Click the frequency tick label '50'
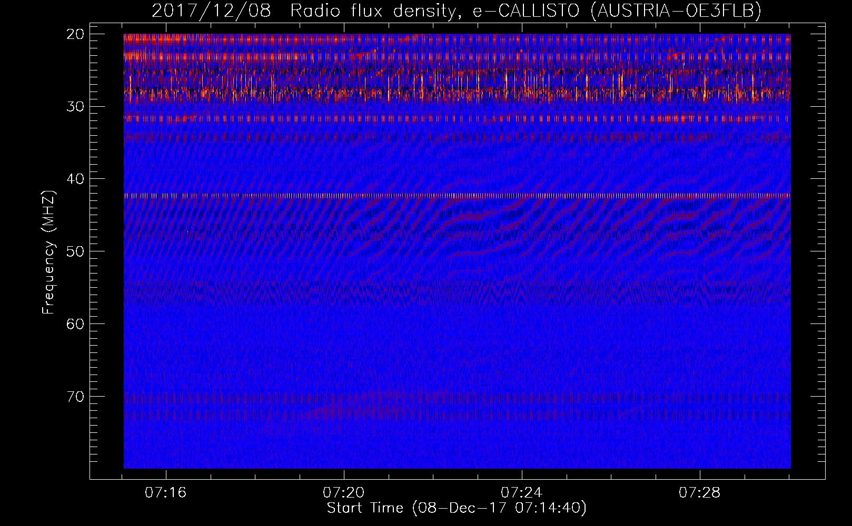This screenshot has width=852, height=526. coord(76,251)
